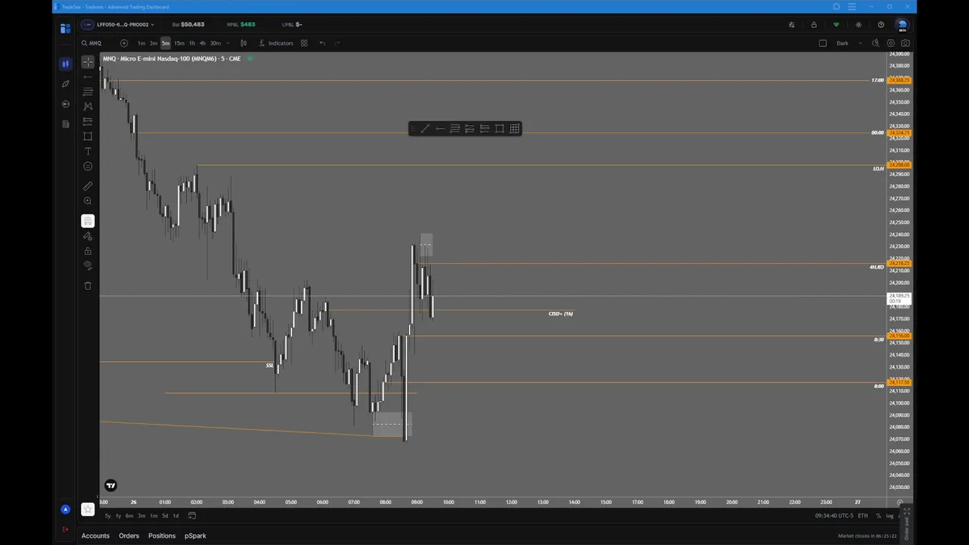Select the Fibonacci retracement tool
The width and height of the screenshot is (969, 545).
[x=88, y=91]
